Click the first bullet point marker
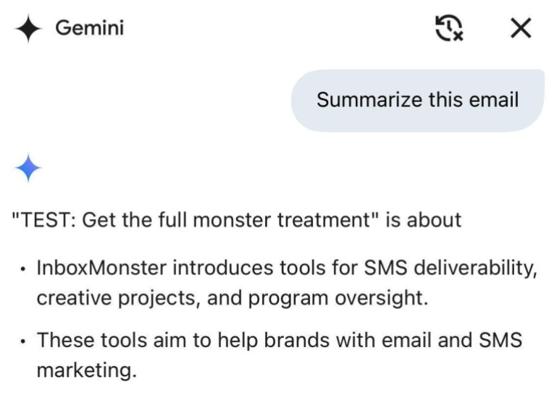This screenshot has height=400, width=549. click(x=24, y=271)
